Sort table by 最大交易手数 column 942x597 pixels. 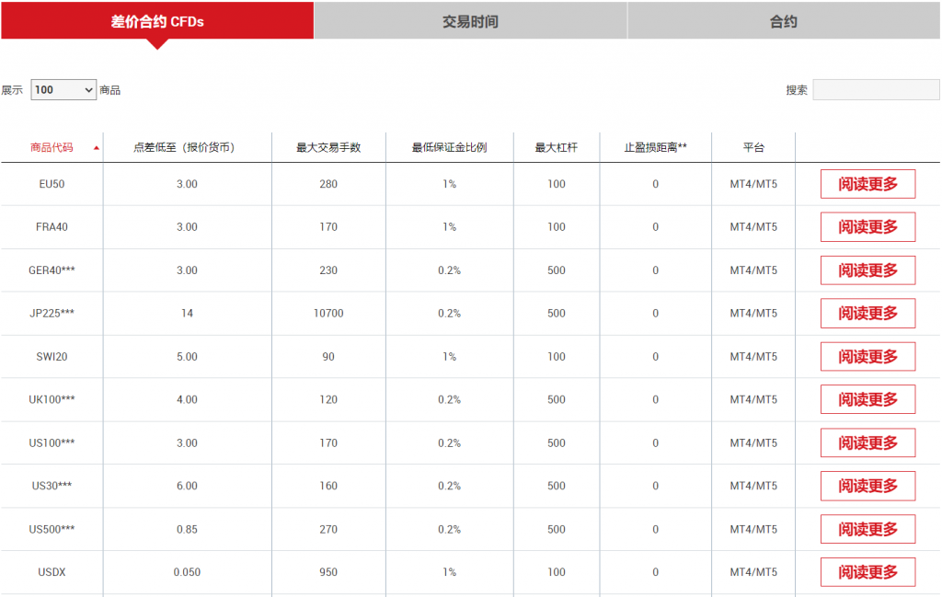(x=328, y=147)
